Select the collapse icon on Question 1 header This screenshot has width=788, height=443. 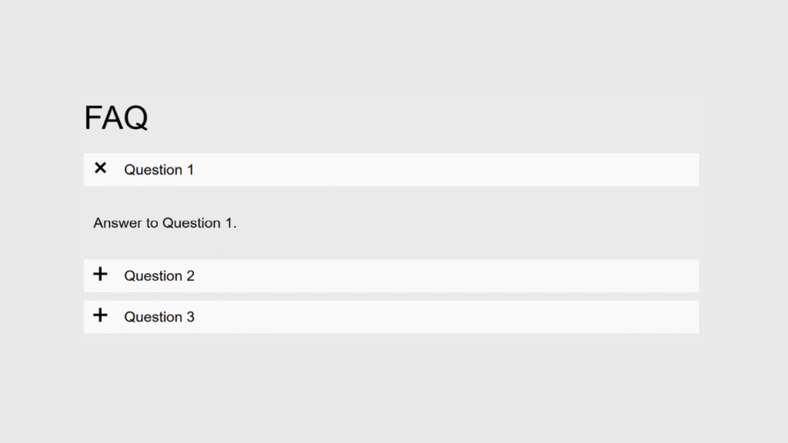[x=100, y=168]
